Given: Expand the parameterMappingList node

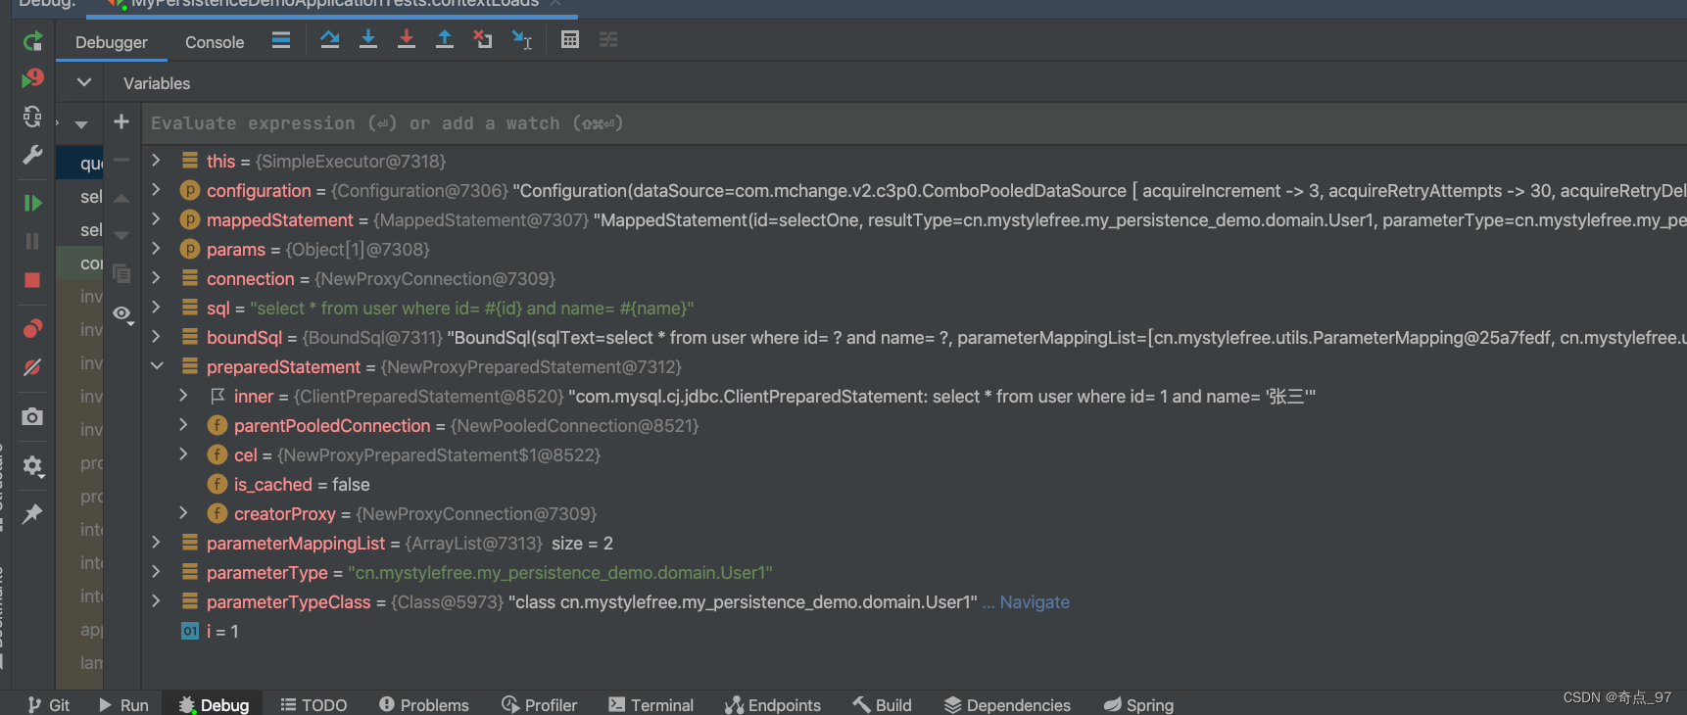Looking at the screenshot, I should point(156,542).
